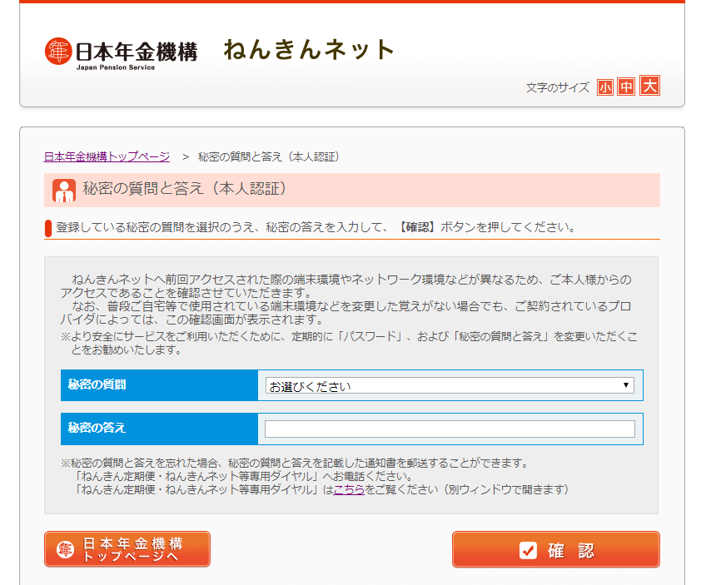
Task: Click the checkmark icon on the 確認 button
Action: tap(528, 550)
